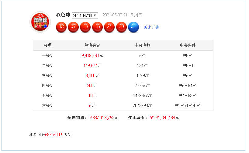Click the 200元 prize amount
Image resolution: width=249 pixels, height=153 pixels.
click(x=92, y=86)
